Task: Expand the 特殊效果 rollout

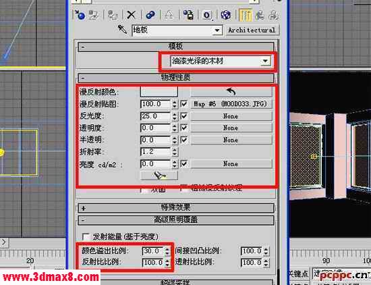Action: click(x=175, y=207)
